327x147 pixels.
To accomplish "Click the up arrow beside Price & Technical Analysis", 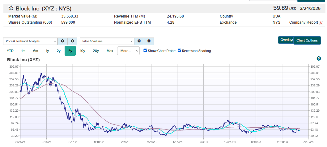I will pyautogui.click(x=62, y=41).
